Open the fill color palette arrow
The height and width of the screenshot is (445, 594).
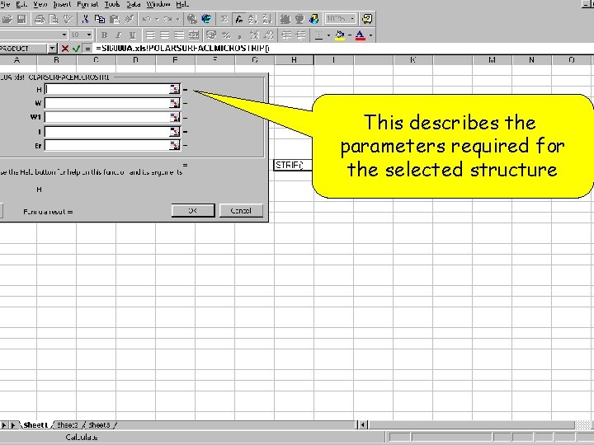350,35
